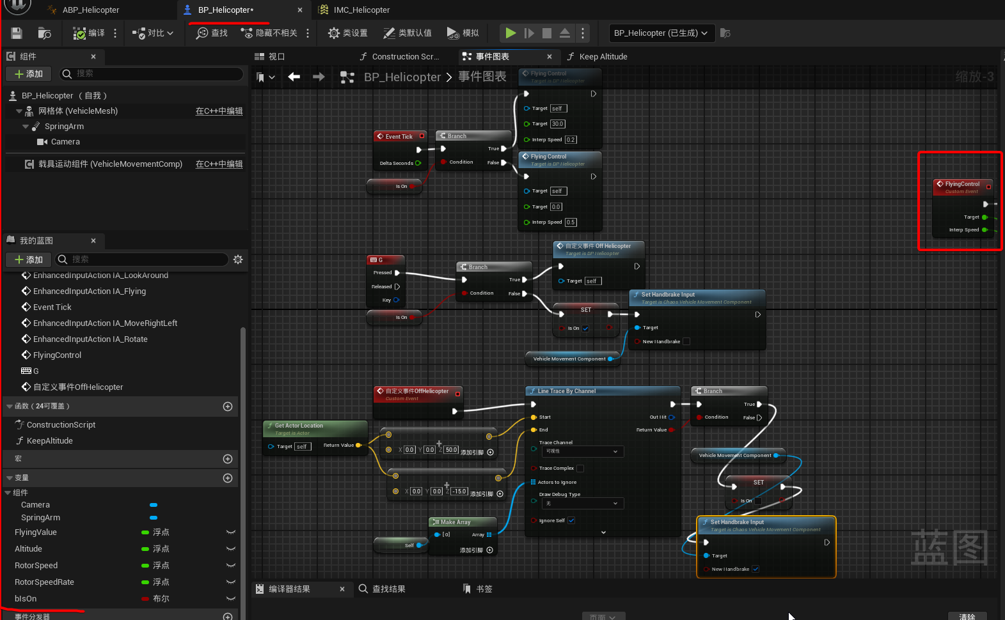Click the BP_Helicopter breadcrumb
Image resolution: width=1005 pixels, height=620 pixels.
(x=402, y=77)
